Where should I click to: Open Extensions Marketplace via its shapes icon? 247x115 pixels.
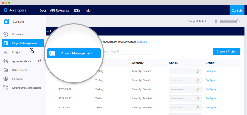6,88
